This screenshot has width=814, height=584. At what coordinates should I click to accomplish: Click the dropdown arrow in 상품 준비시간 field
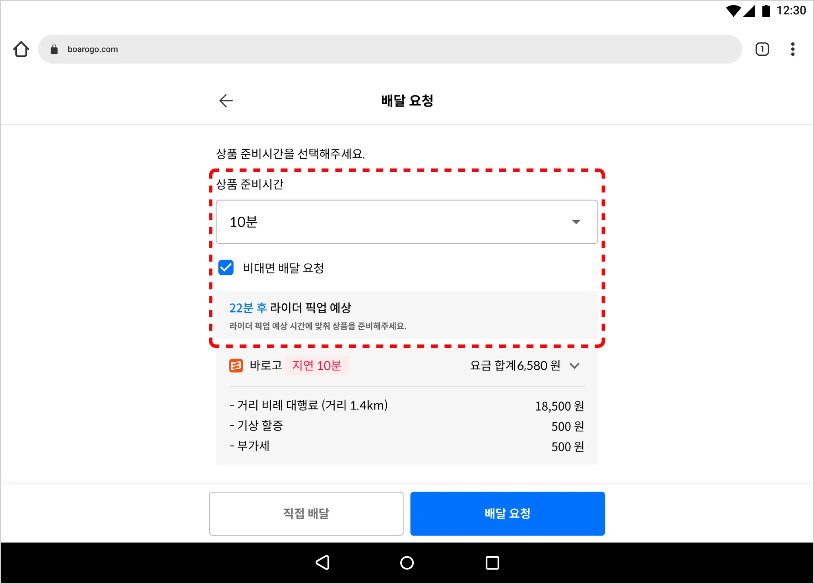(x=576, y=222)
